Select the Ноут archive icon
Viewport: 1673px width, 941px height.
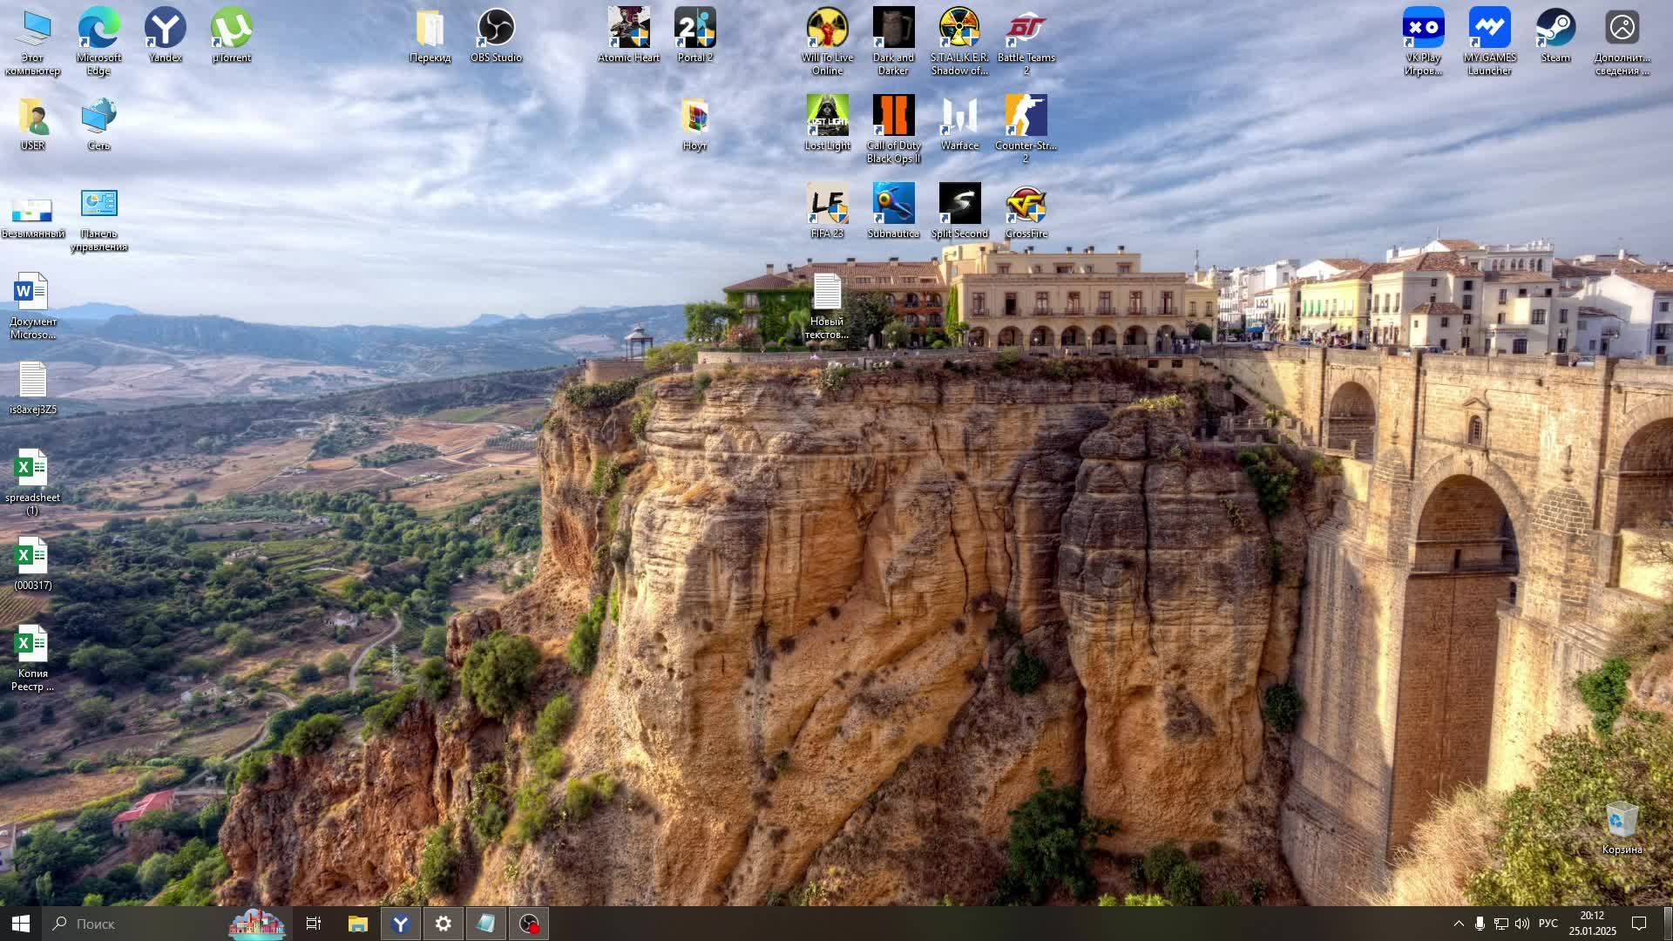(694, 124)
